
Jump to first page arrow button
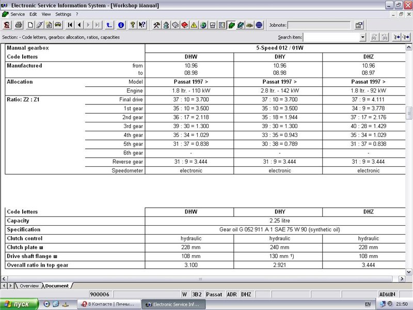coord(70,25)
